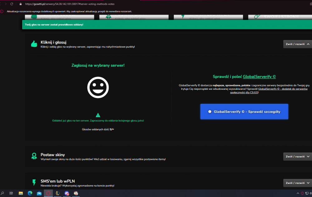Open the GlobalServerify © heading link

tap(259, 77)
